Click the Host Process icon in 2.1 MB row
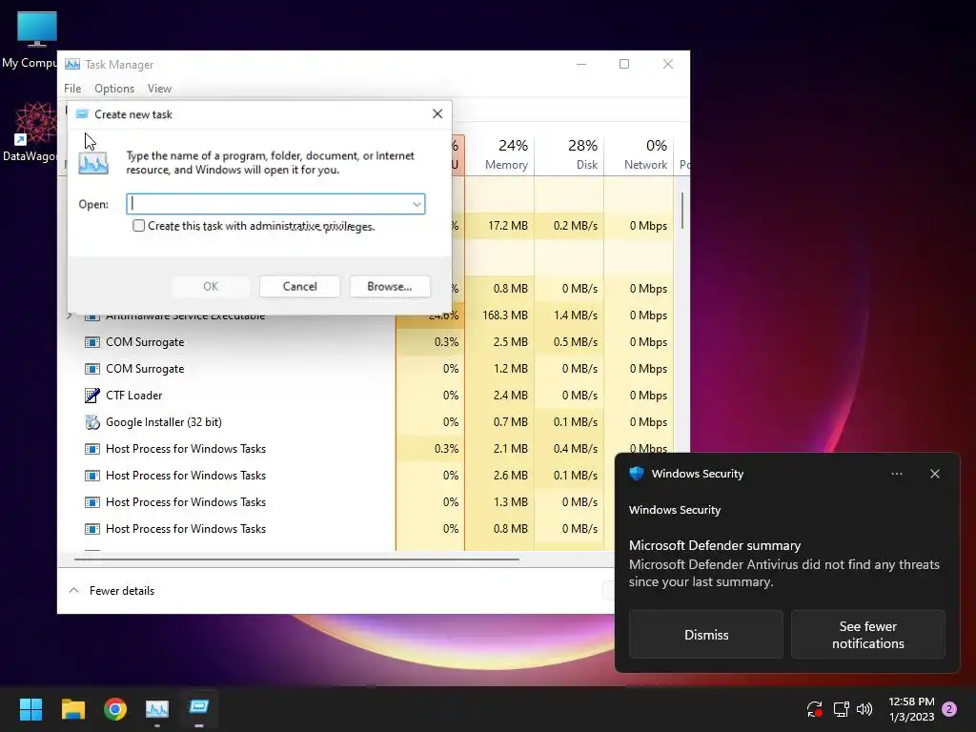 (x=92, y=449)
